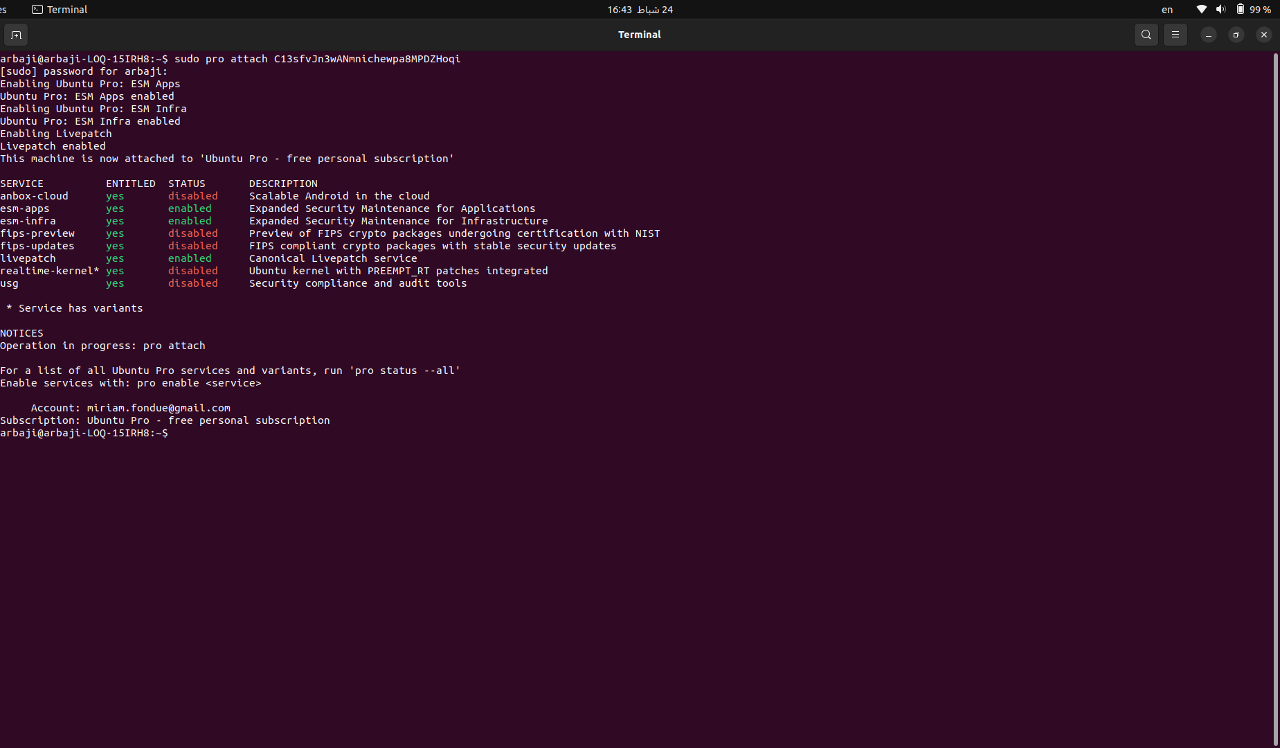Open the terminal search tool
This screenshot has height=748, width=1280.
[x=1146, y=35]
